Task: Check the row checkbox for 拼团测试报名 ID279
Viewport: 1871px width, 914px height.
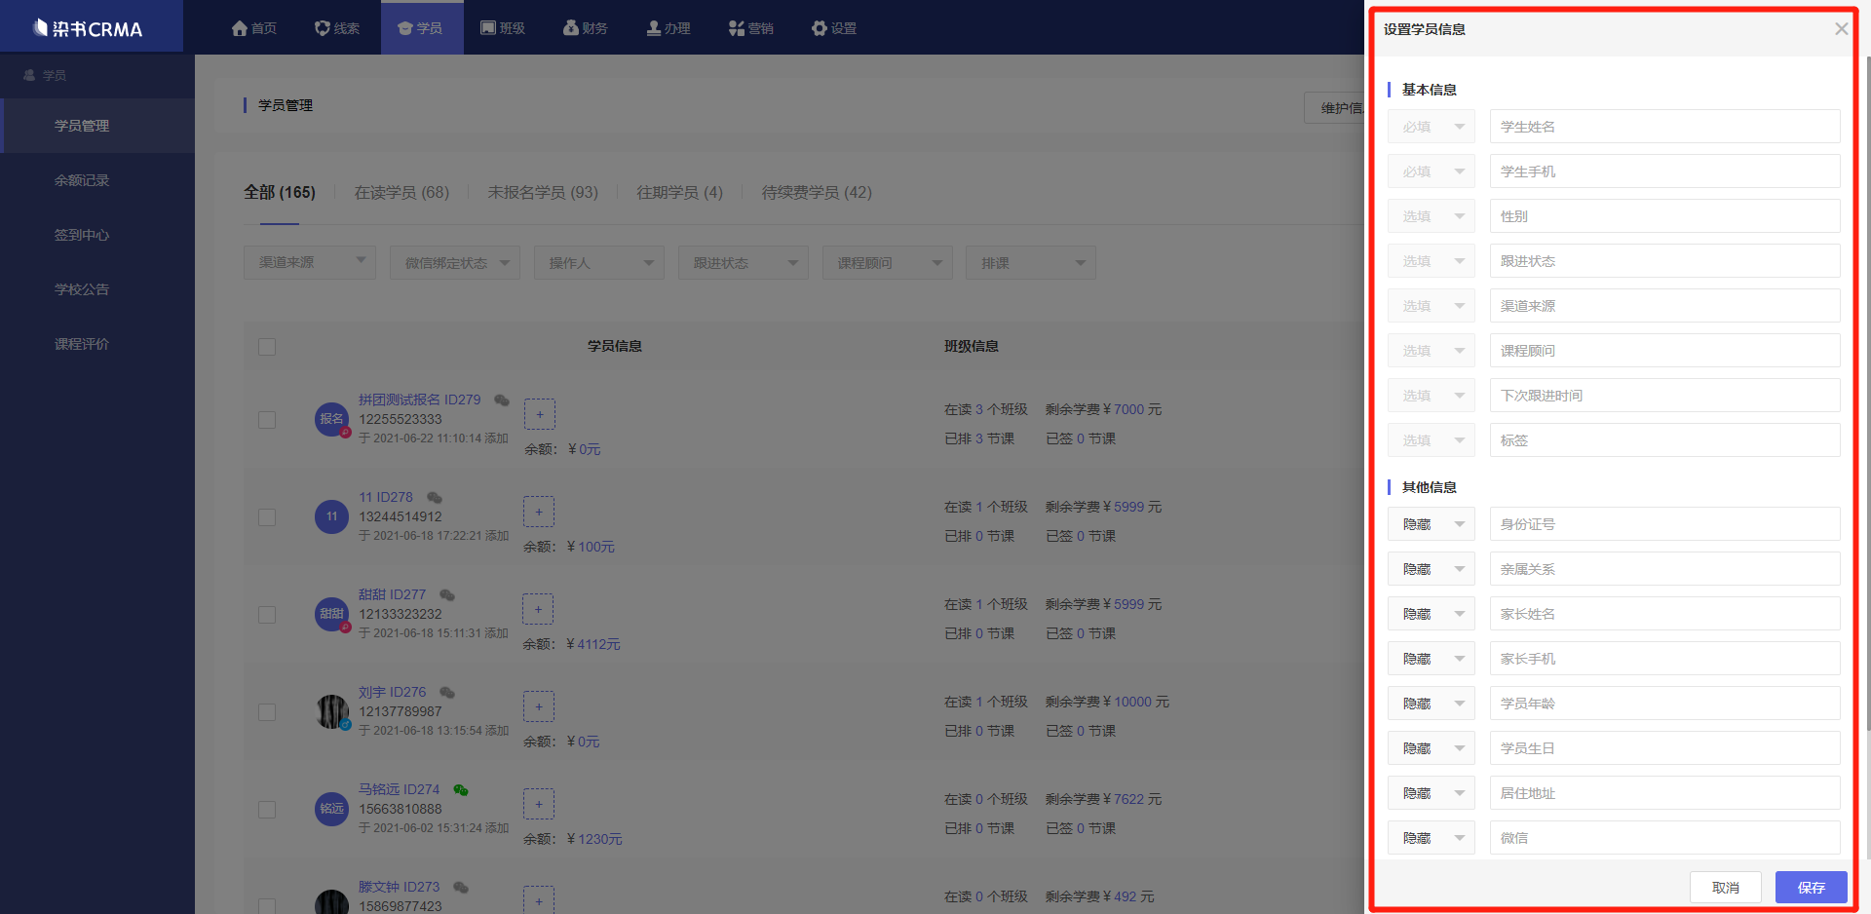Action: pyautogui.click(x=267, y=420)
